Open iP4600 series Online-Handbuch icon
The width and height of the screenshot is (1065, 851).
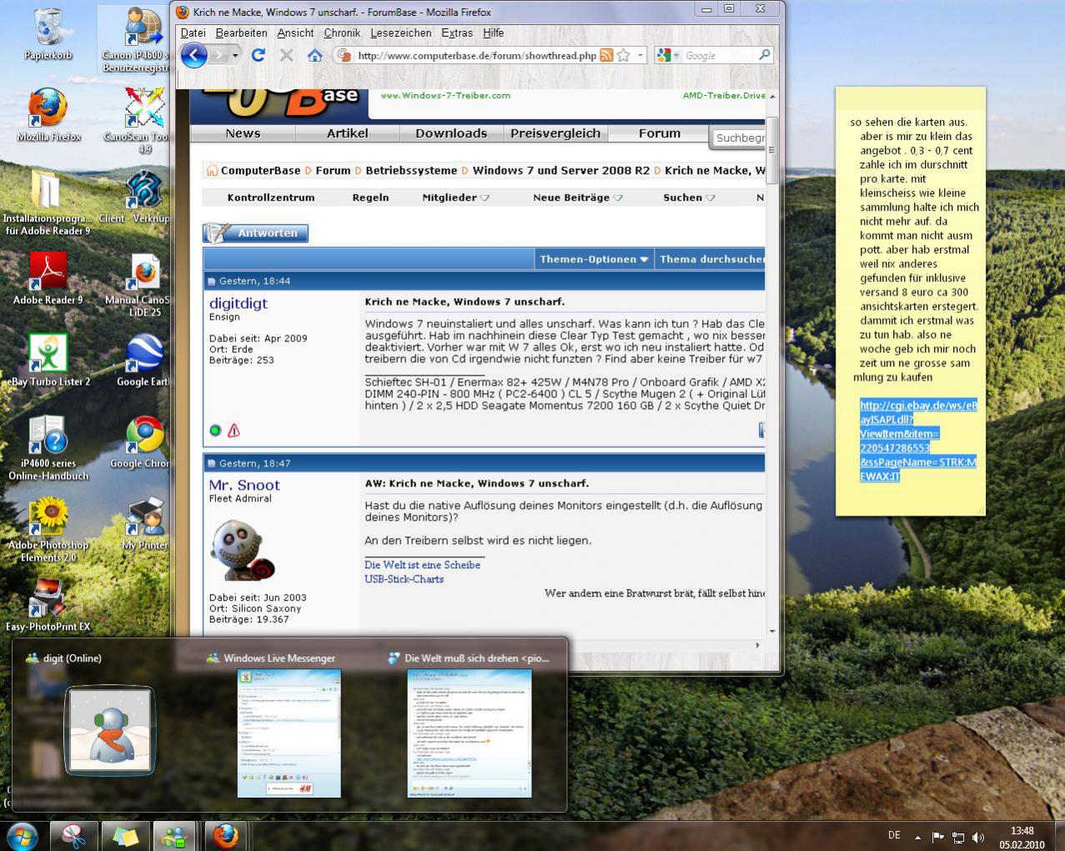48,448
